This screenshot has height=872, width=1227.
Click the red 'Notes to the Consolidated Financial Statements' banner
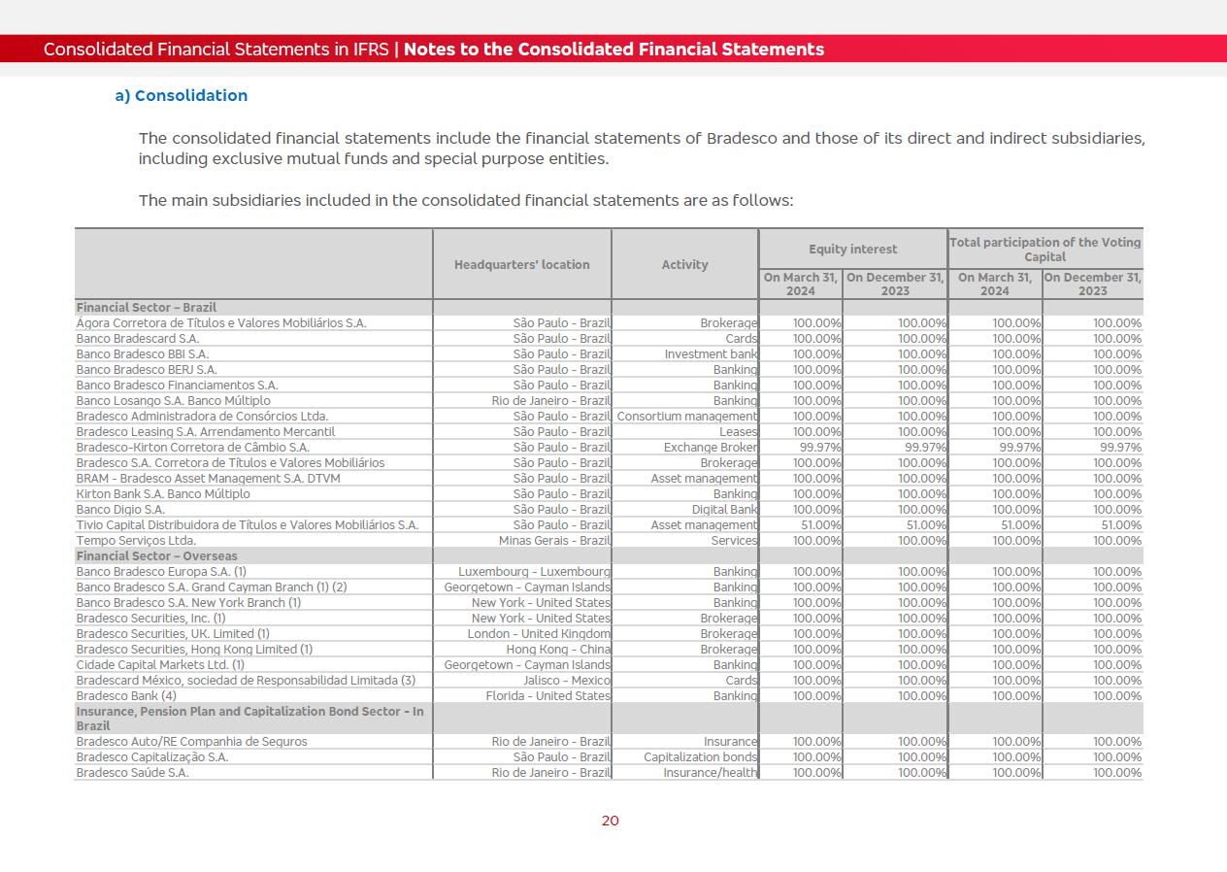tap(613, 50)
